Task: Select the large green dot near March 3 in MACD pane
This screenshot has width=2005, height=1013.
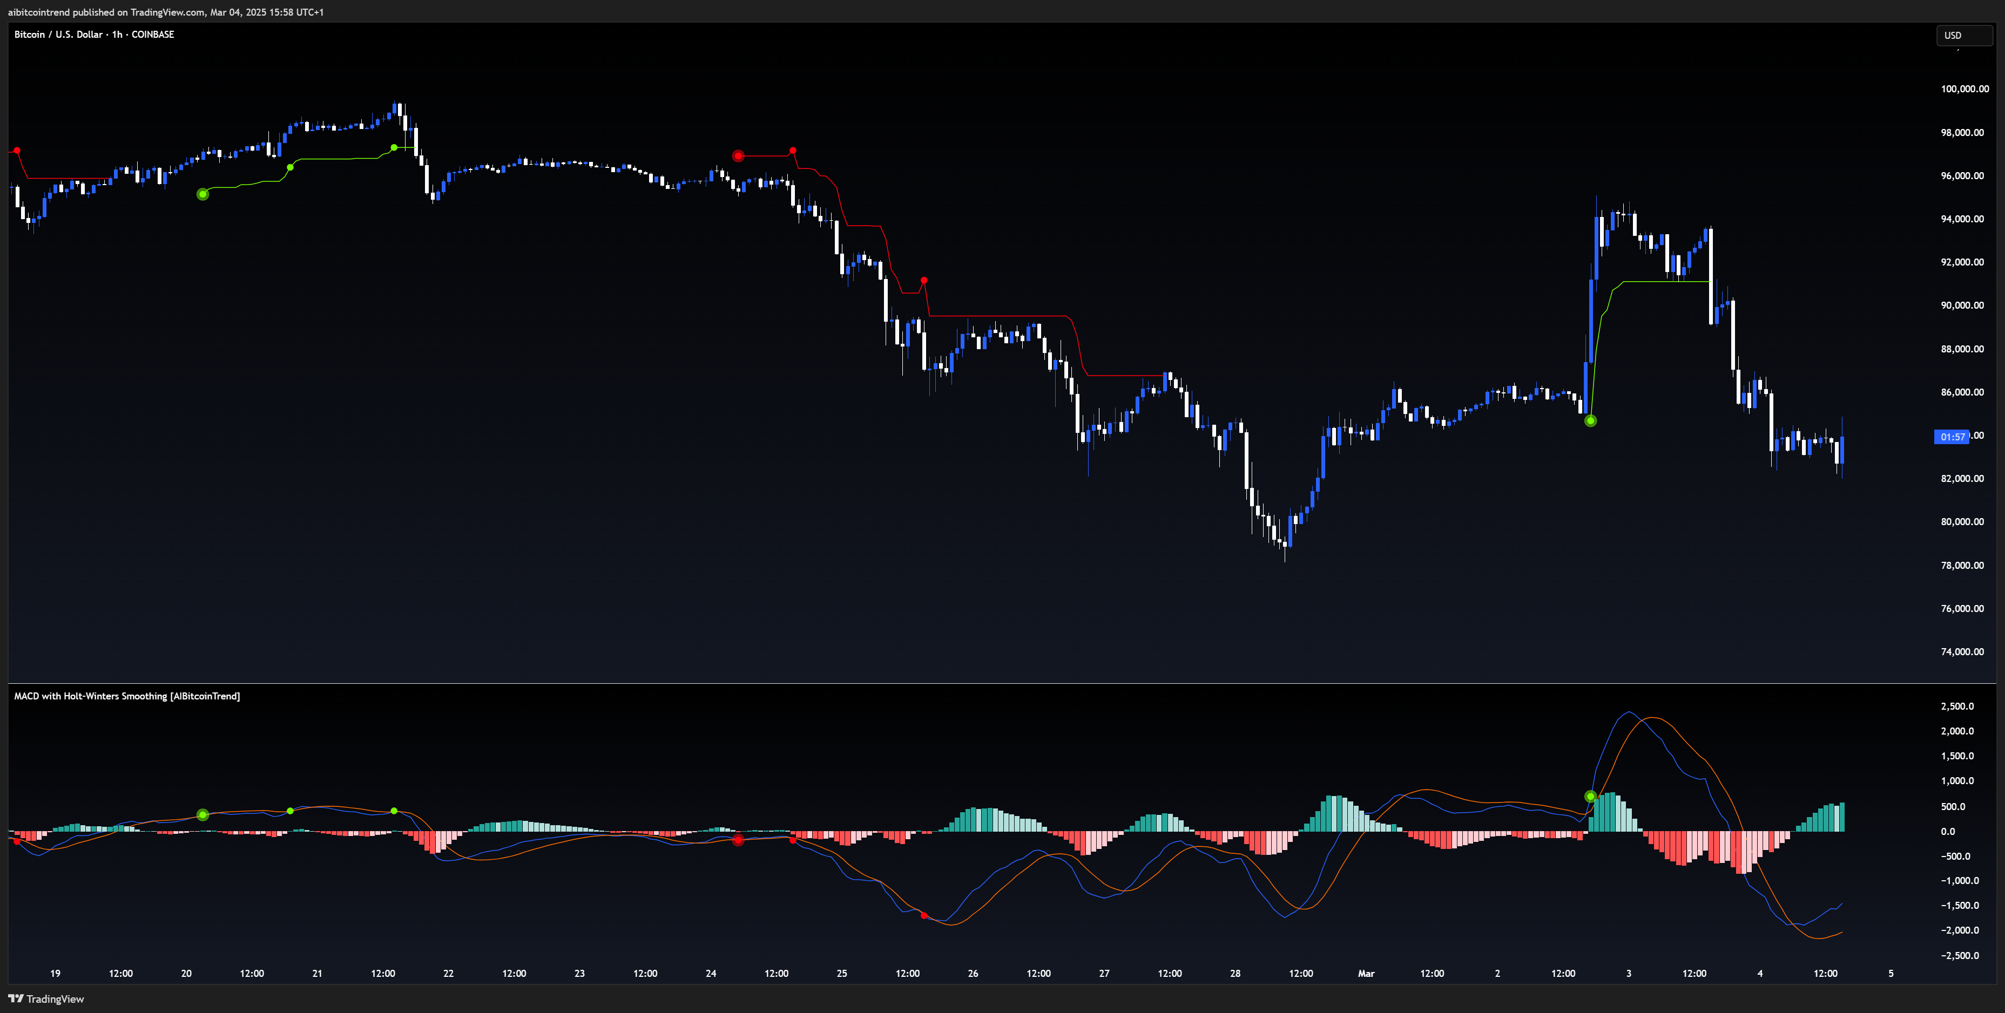Action: pyautogui.click(x=1590, y=797)
